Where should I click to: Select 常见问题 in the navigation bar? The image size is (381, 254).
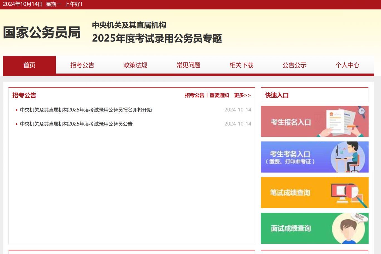click(188, 65)
